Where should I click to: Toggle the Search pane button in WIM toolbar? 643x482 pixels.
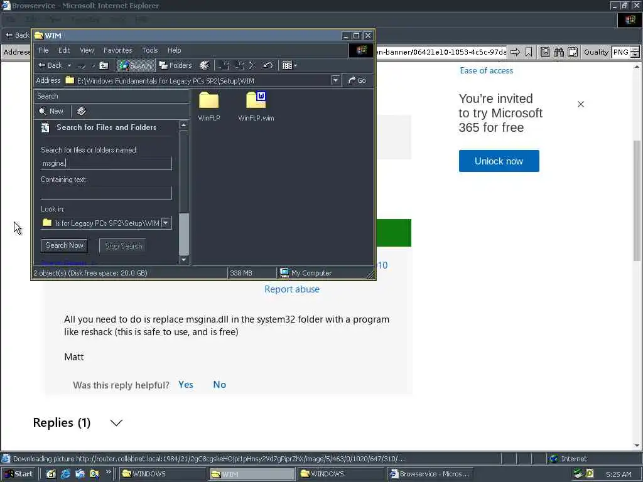pyautogui.click(x=136, y=65)
